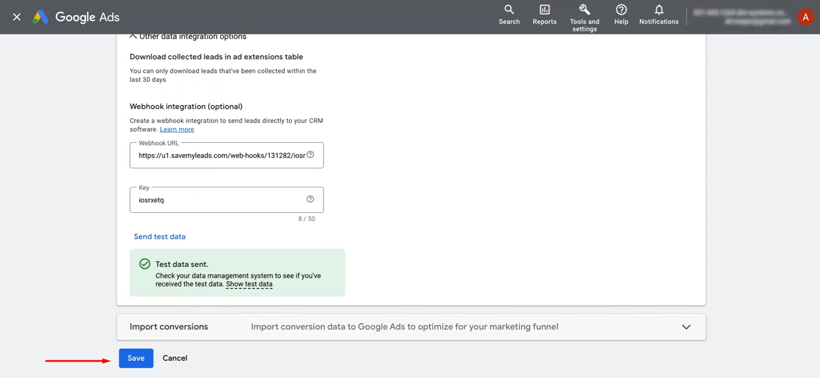Collapse Other data integration options section
The width and height of the screenshot is (820, 378).
click(134, 37)
